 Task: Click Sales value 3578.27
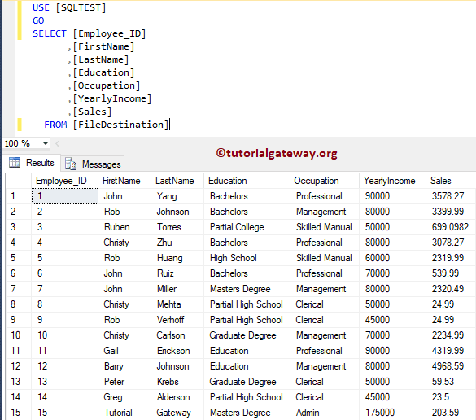click(451, 196)
